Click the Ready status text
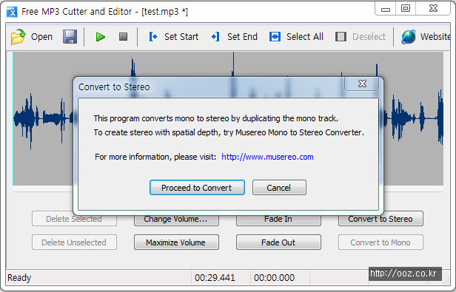456x292 pixels. pos(19,278)
